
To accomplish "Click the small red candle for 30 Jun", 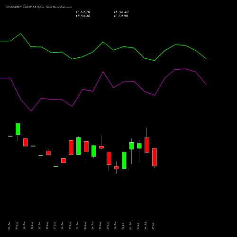I will coord(117,168).
